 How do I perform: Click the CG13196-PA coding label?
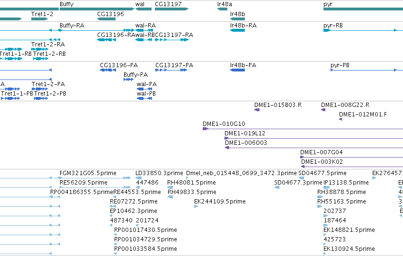click(x=119, y=65)
